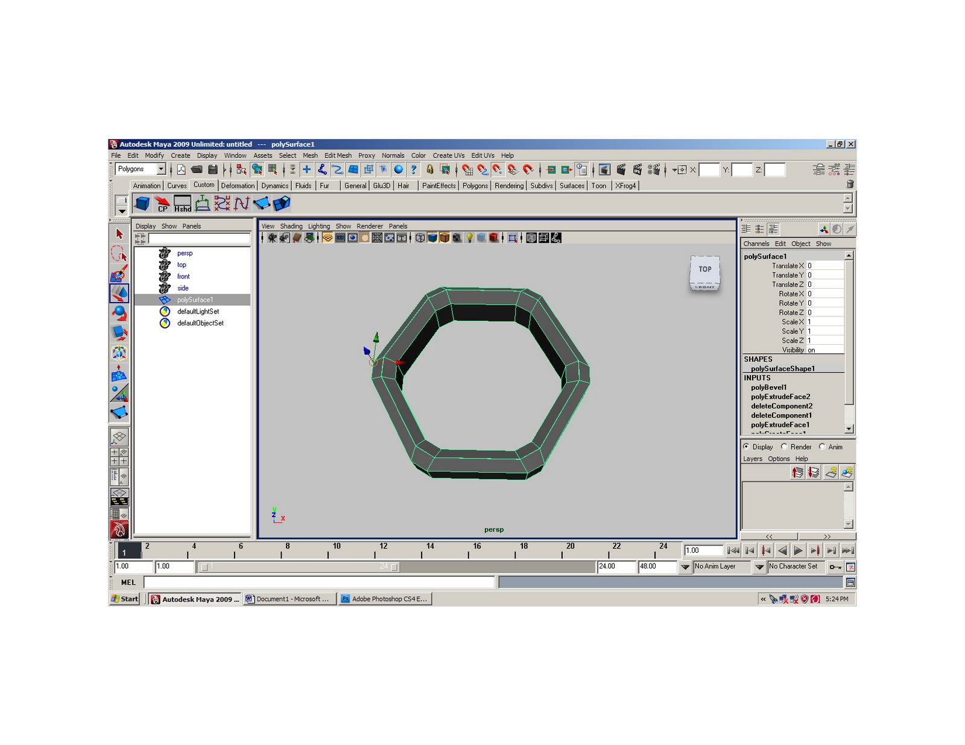Viewport: 965px width, 745px height.
Task: Click the Start button on taskbar
Action: pyautogui.click(x=125, y=599)
